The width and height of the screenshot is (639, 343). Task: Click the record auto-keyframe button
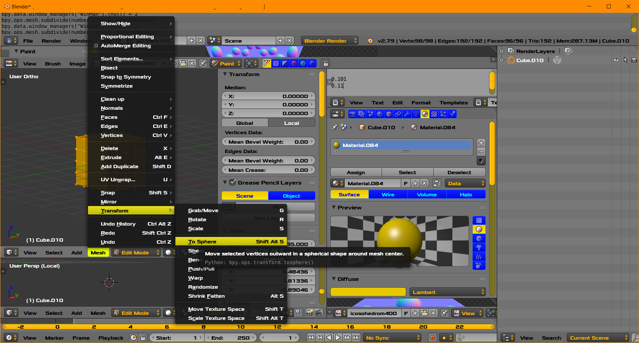click(432, 338)
